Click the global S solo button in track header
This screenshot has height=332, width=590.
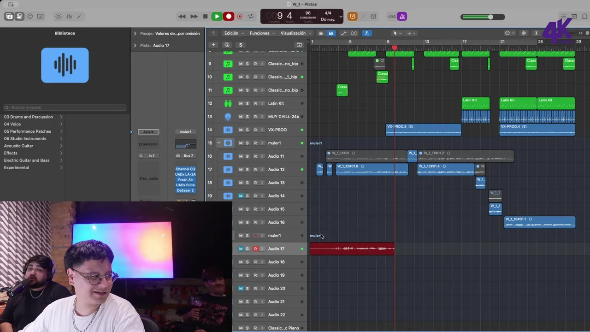click(x=241, y=45)
